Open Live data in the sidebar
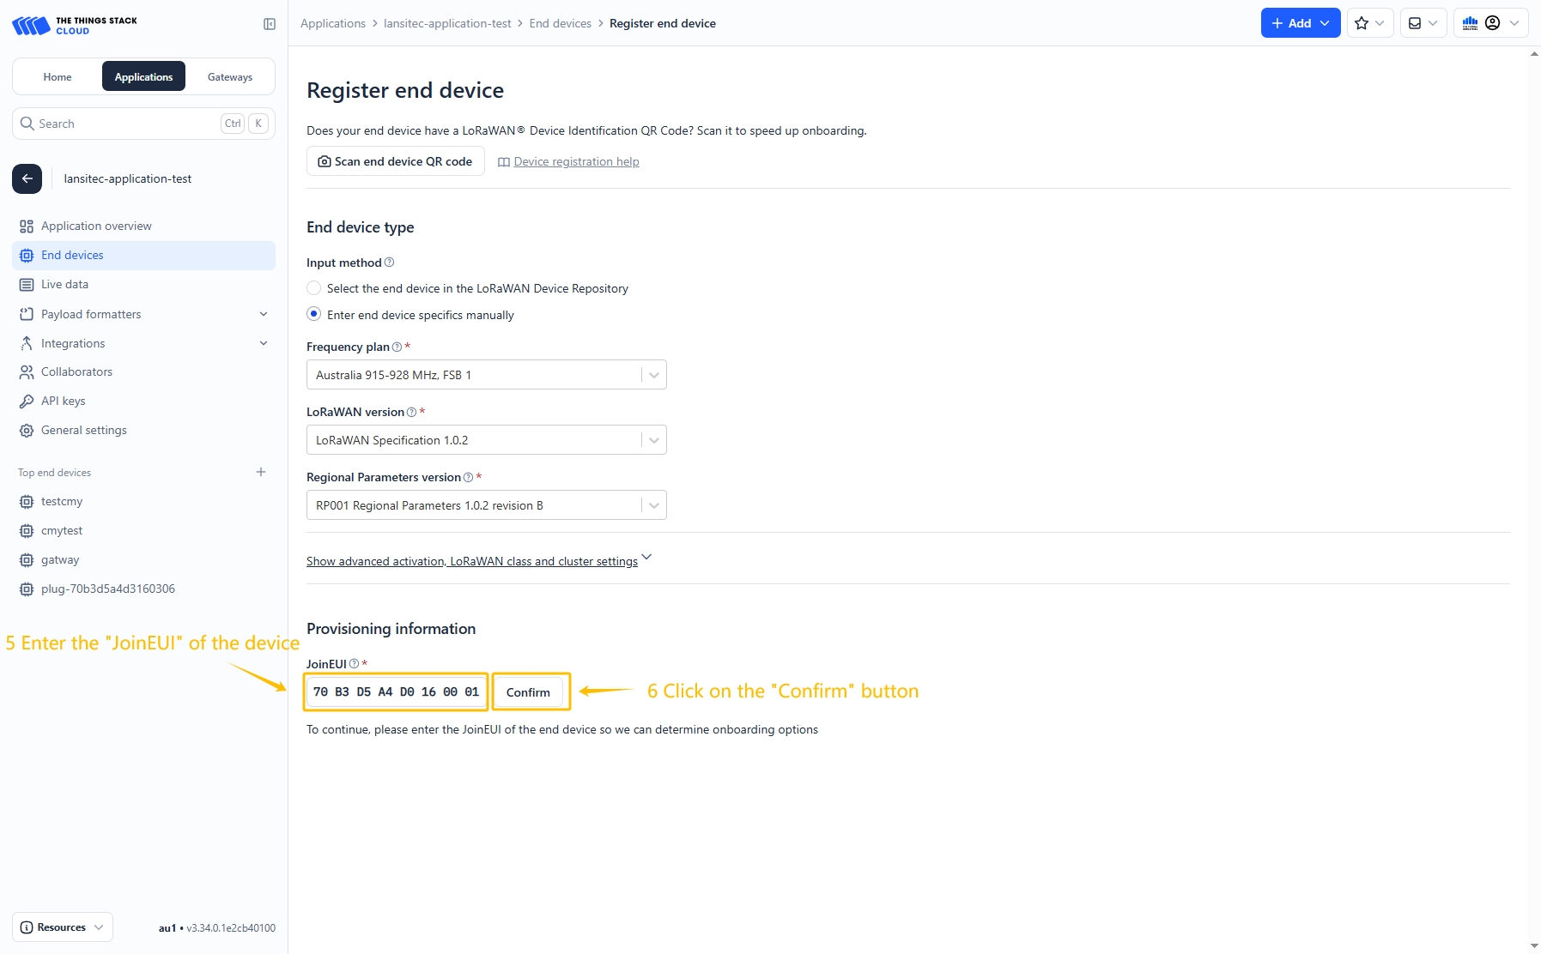Viewport: 1541px width, 954px height. coord(64,284)
